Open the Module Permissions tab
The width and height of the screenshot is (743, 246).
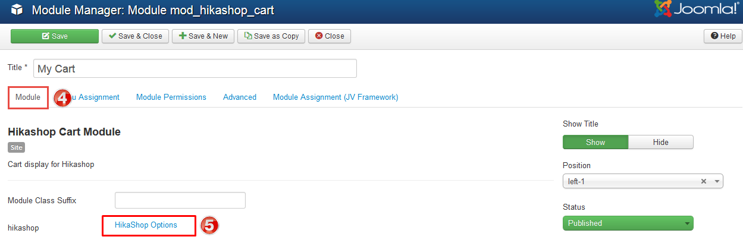(x=171, y=97)
